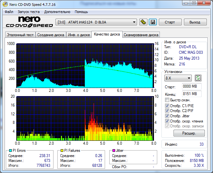Click the Конец field showing 8151 MB
Screen dimensions: 213x173
tap(191, 94)
